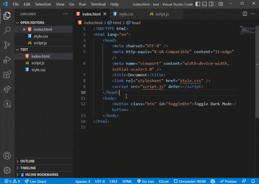
Task: Open errors and warnings status item
Action: click(x=12, y=181)
